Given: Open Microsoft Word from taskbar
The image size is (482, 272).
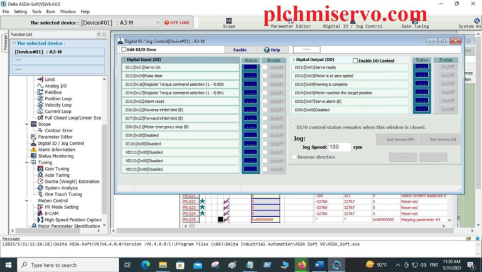Looking at the screenshot, I should coord(319,264).
